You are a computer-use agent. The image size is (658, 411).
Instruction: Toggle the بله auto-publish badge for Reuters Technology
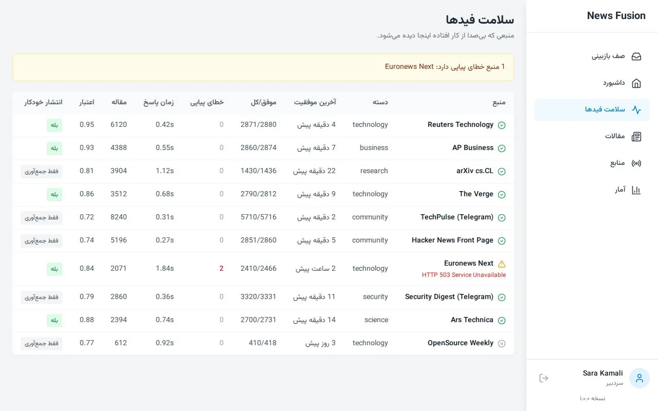[x=54, y=125]
